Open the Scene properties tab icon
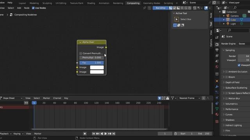 pos(217,61)
